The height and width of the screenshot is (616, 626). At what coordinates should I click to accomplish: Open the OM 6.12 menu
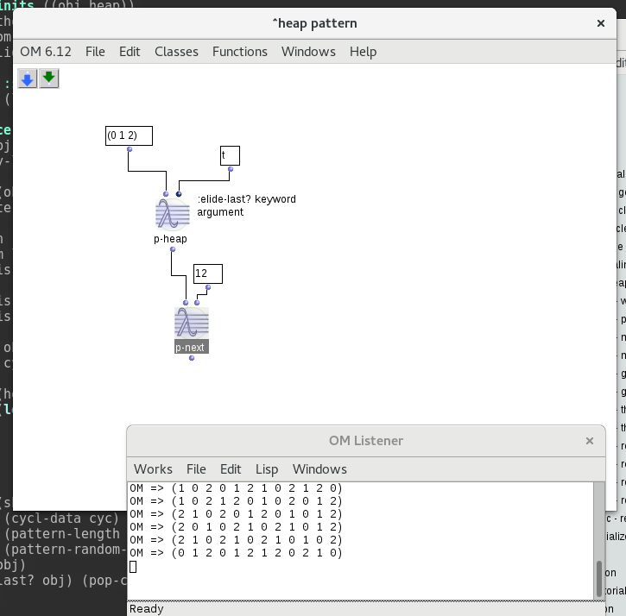[x=46, y=52]
